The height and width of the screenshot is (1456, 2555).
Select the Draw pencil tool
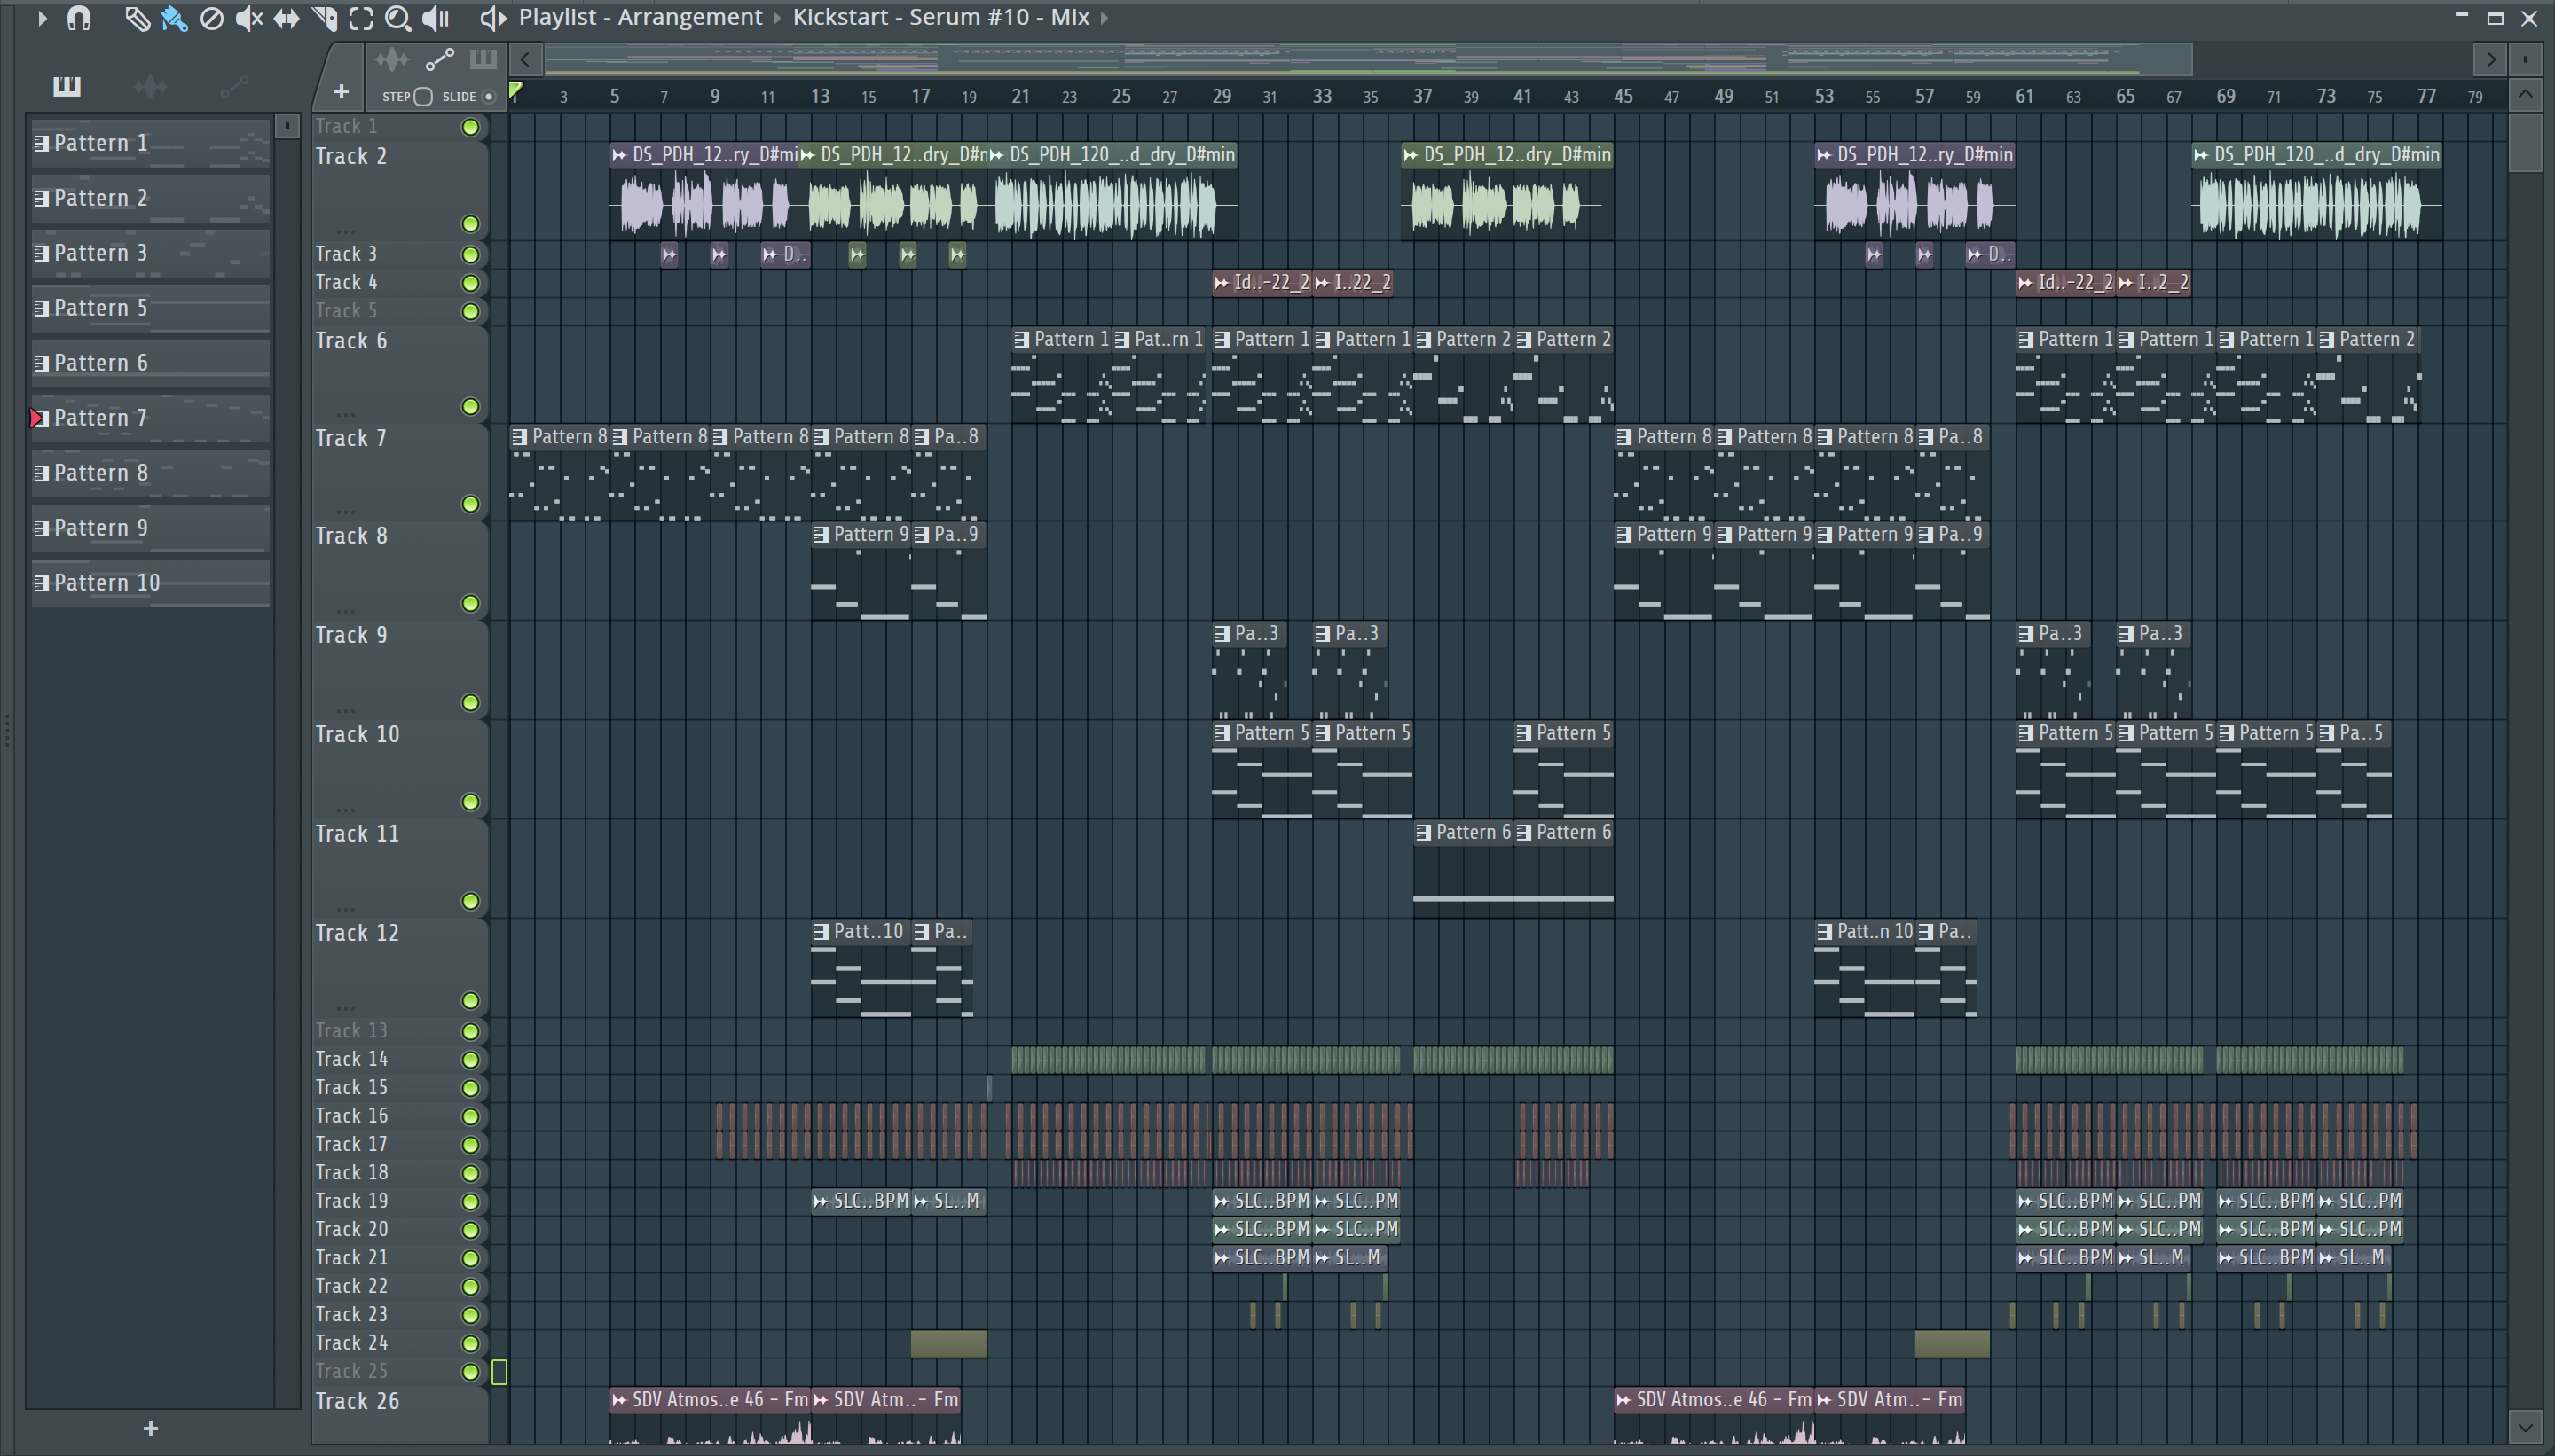tap(137, 18)
